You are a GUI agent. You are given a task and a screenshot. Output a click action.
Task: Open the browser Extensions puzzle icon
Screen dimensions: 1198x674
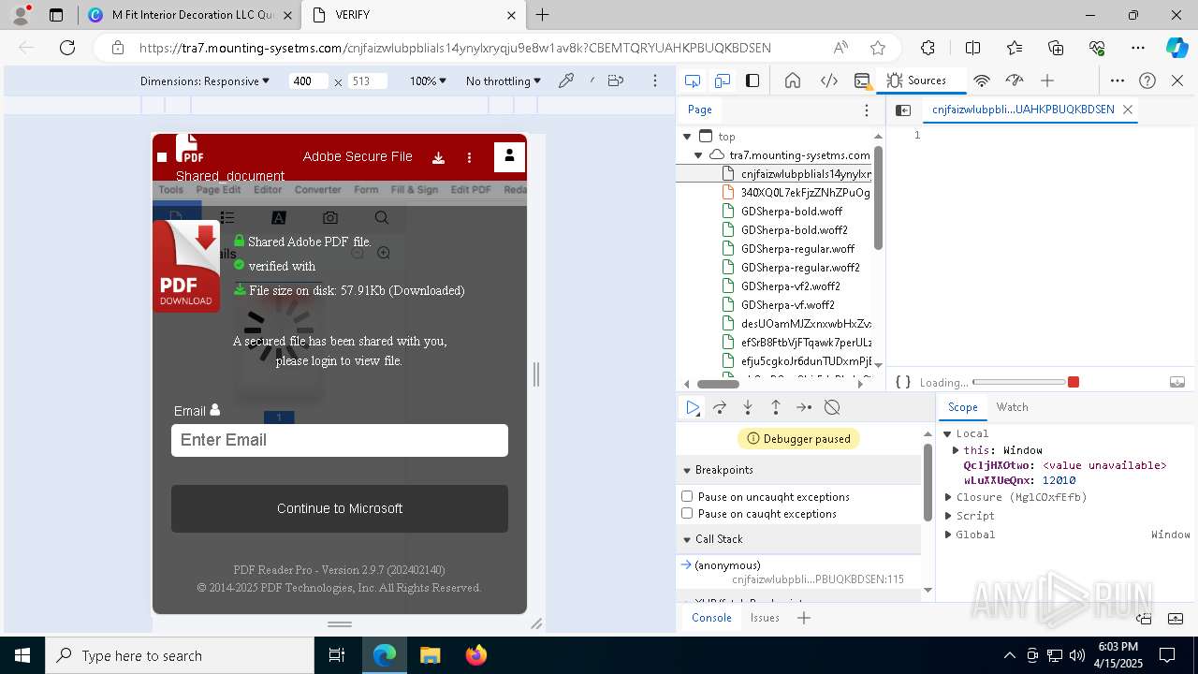pyautogui.click(x=928, y=48)
